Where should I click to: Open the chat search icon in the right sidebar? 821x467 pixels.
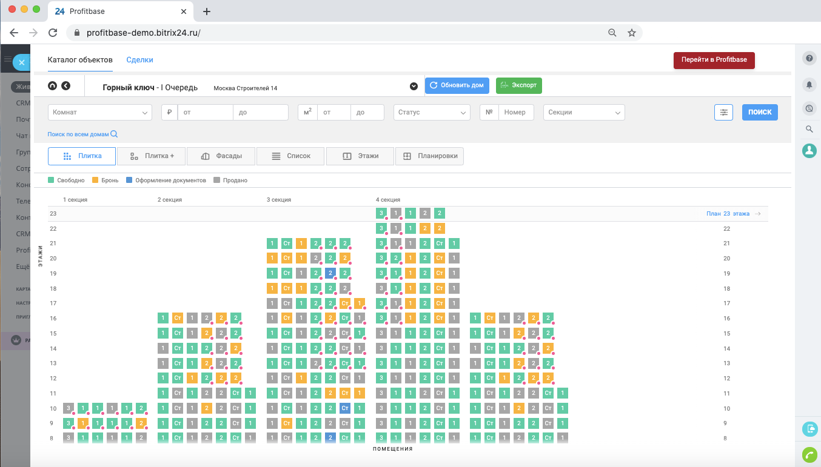[x=809, y=108]
